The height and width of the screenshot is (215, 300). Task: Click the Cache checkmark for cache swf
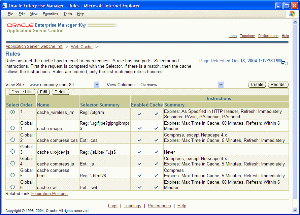point(156,187)
